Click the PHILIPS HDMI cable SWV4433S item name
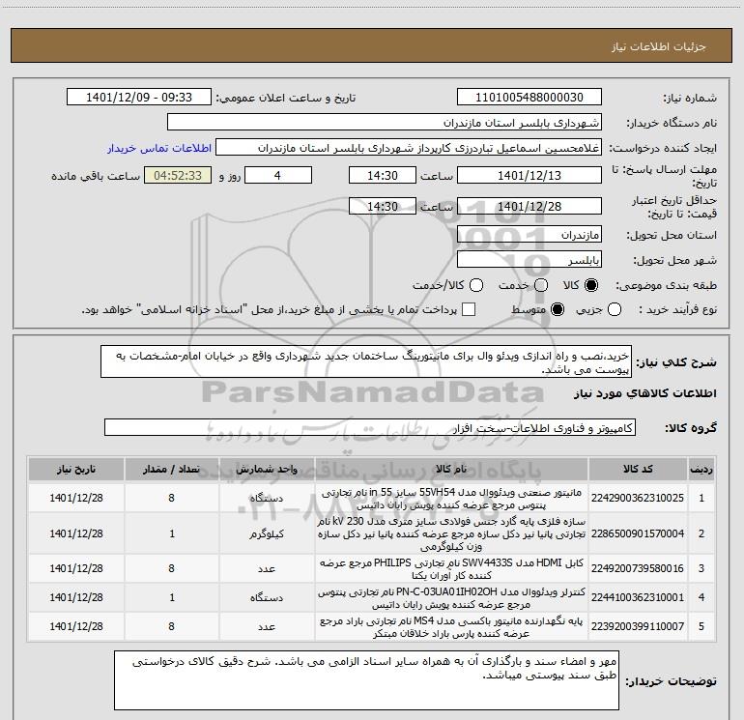The image size is (744, 720). (451, 568)
